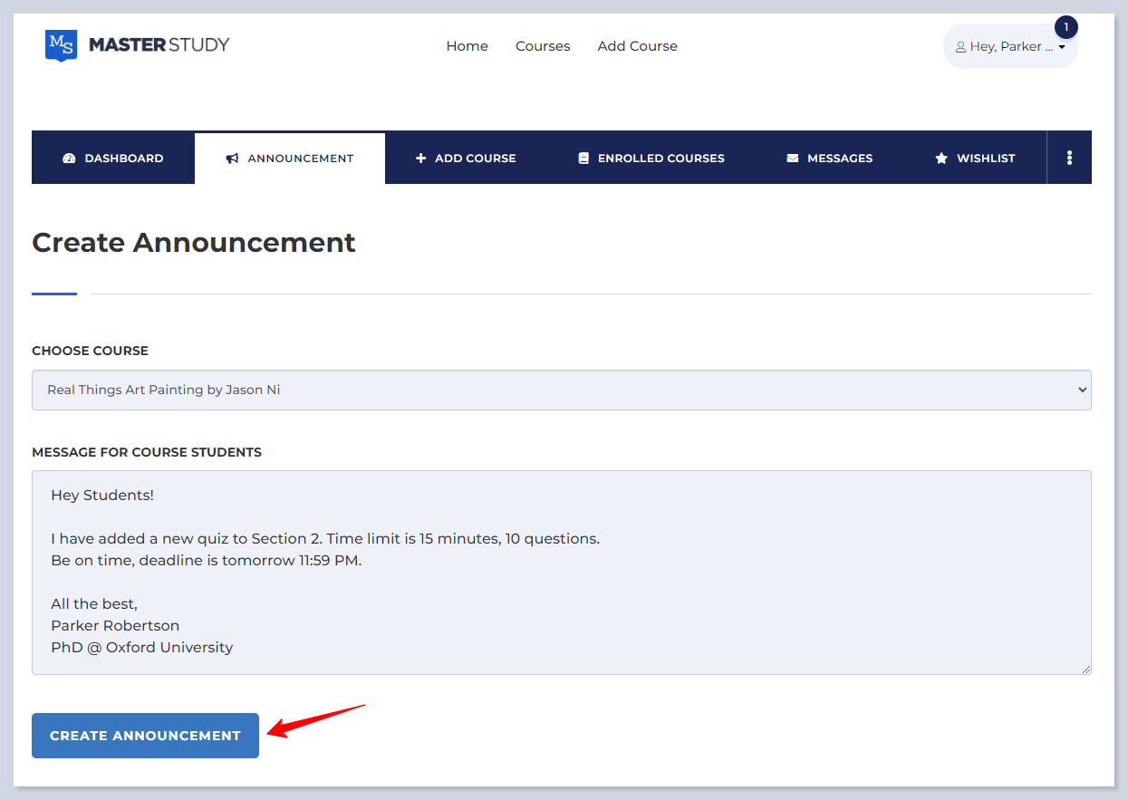Screen dimensions: 1128x800
Task: Select Add Course in the top navigation
Action: (x=637, y=46)
